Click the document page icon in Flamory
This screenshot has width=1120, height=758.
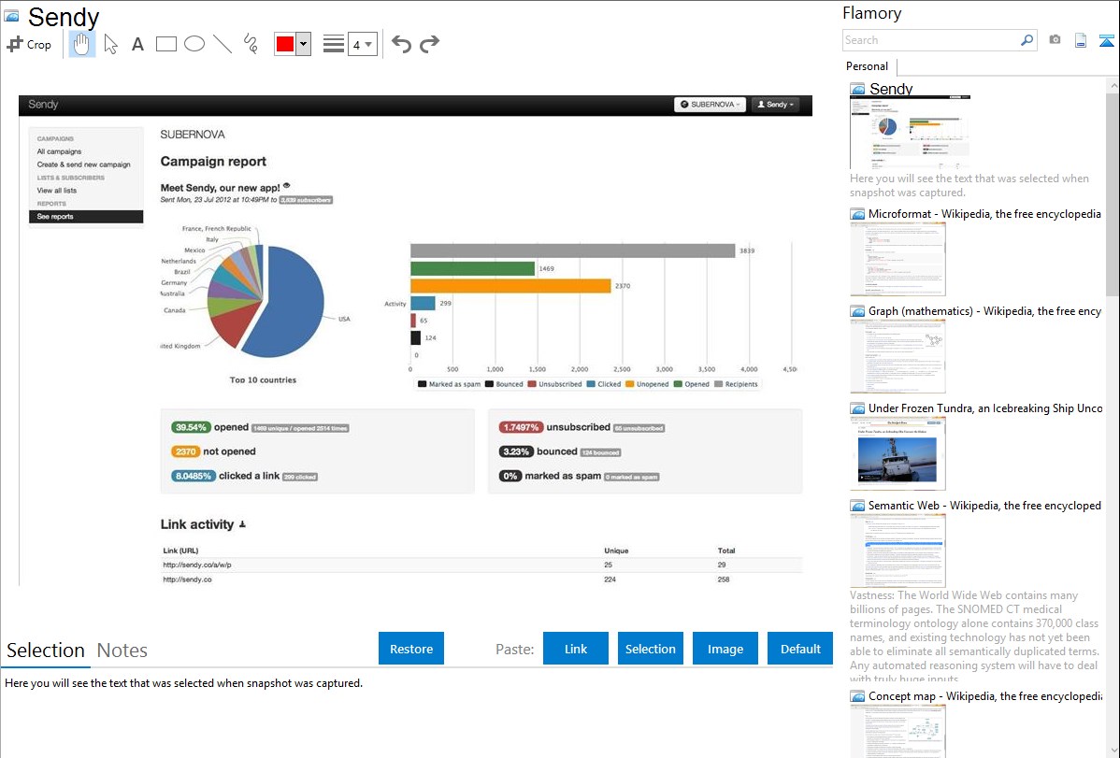tap(1081, 40)
